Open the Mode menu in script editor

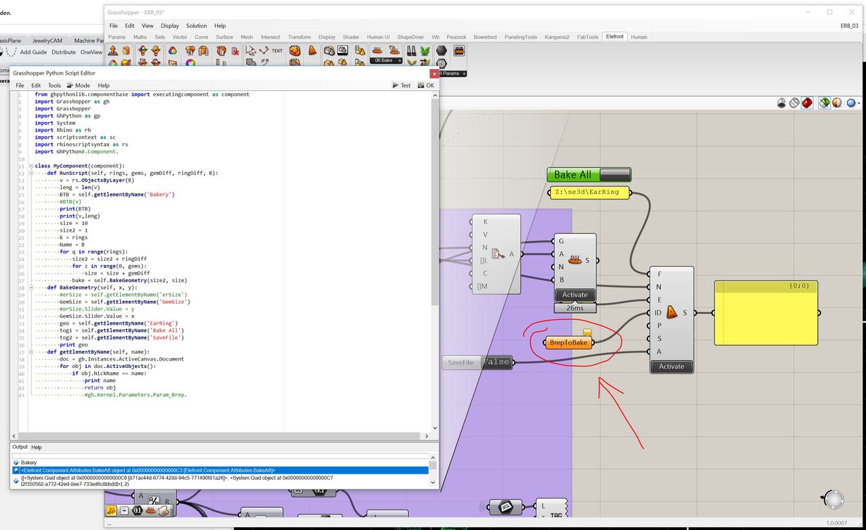(x=82, y=85)
